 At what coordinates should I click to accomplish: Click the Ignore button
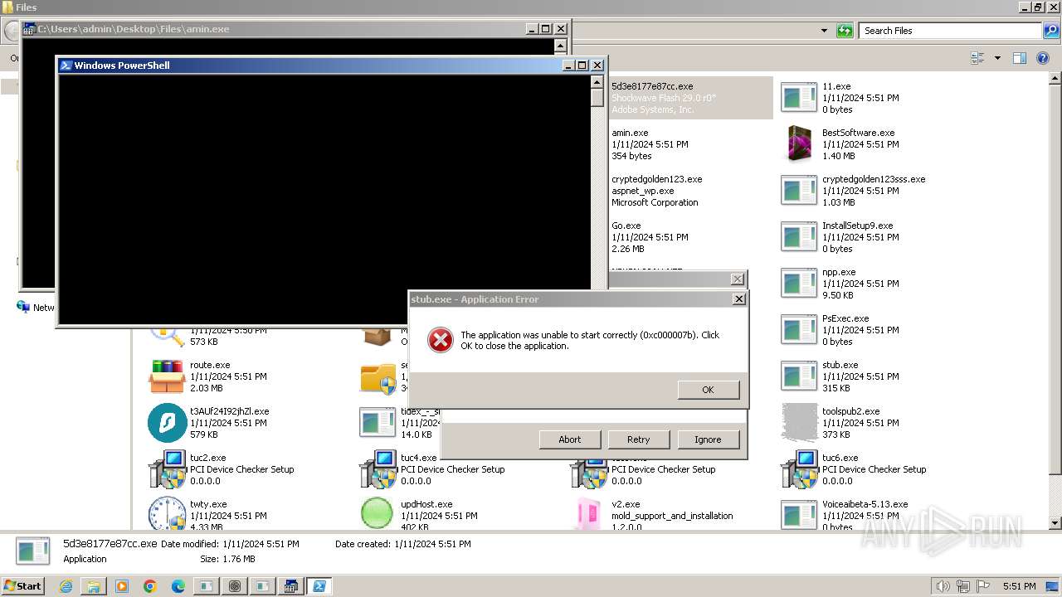pos(708,439)
